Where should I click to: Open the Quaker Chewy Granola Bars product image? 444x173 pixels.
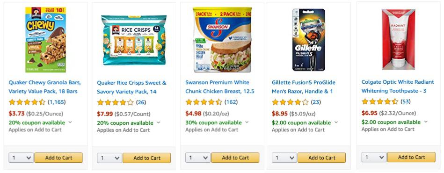(x=45, y=40)
